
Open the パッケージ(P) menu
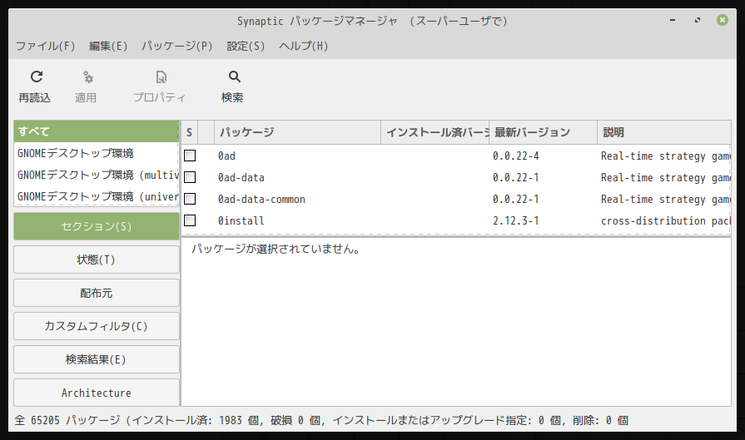[x=176, y=46]
